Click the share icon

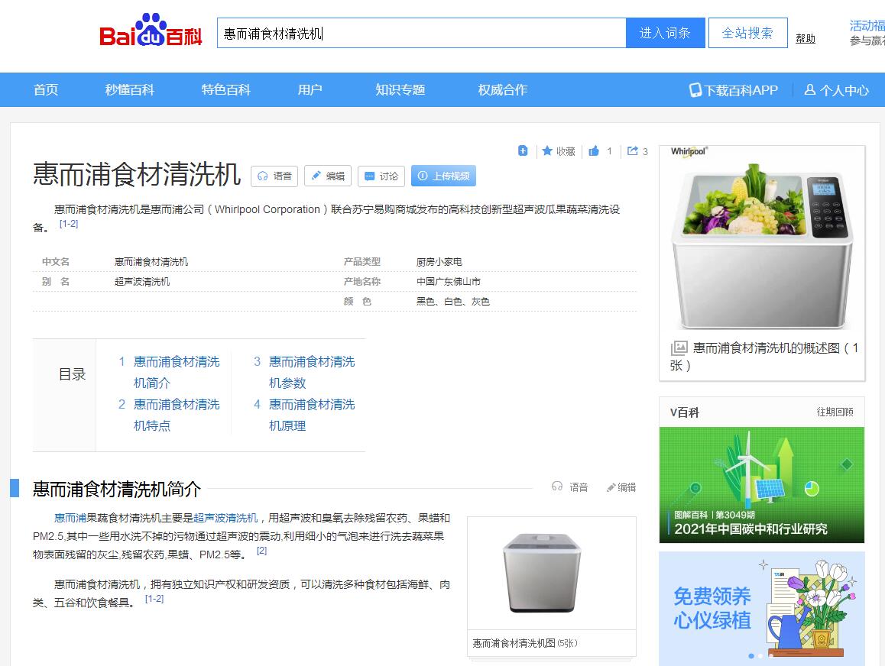[632, 150]
